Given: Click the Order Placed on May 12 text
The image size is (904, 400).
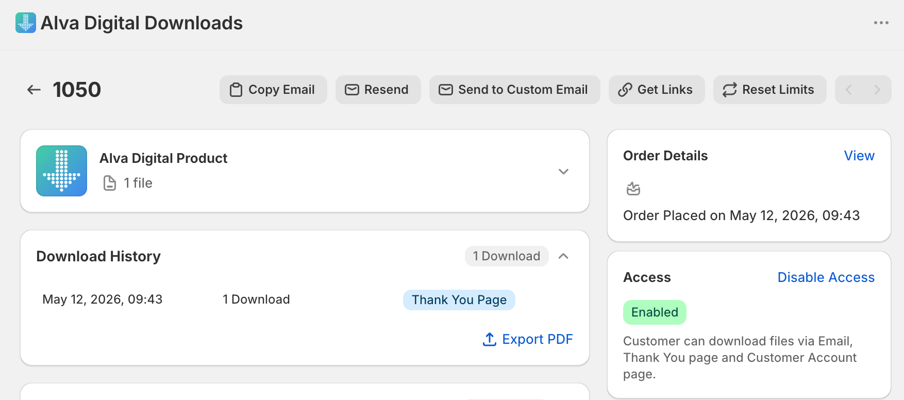Looking at the screenshot, I should pos(741,215).
